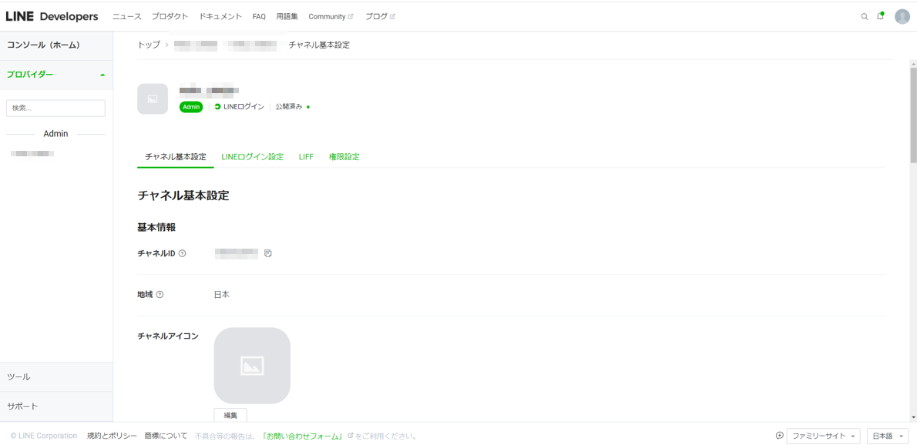Open the プロダクト menu item

[170, 16]
